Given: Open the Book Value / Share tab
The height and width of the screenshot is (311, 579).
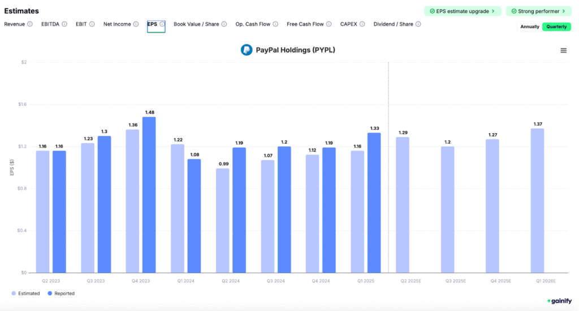Looking at the screenshot, I should point(196,24).
